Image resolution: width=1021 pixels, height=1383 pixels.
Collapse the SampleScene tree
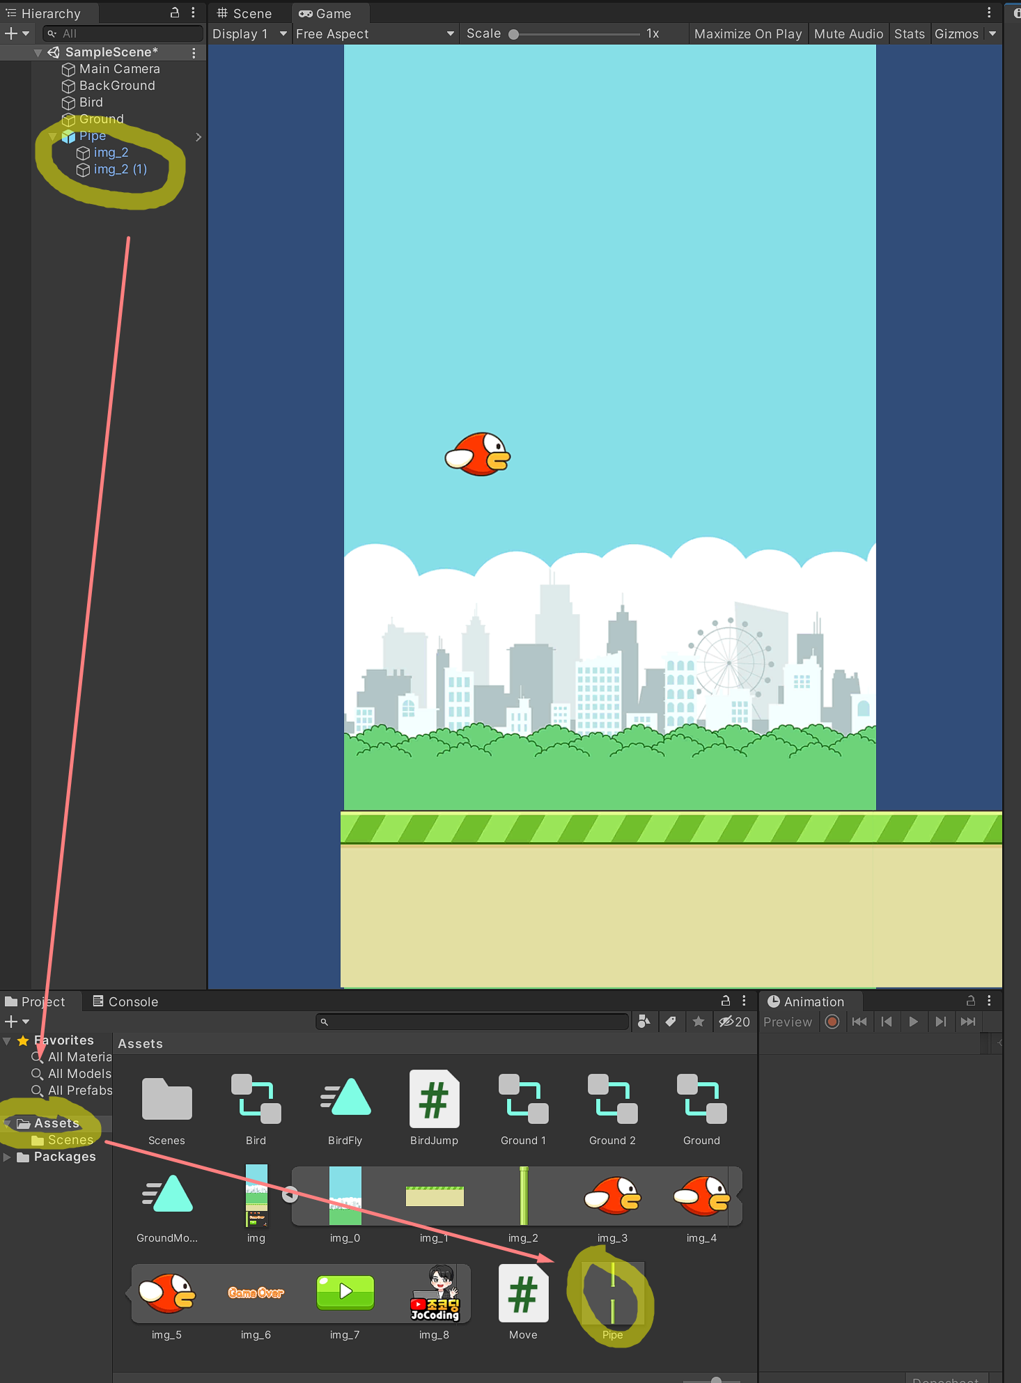pos(38,52)
